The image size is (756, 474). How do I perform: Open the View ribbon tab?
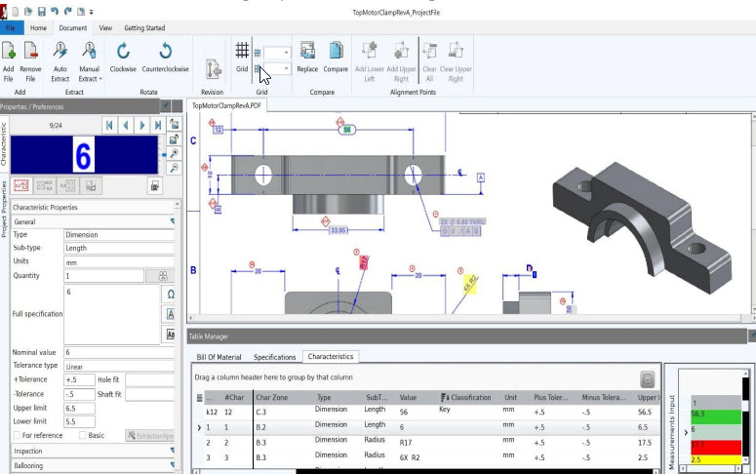click(x=104, y=28)
